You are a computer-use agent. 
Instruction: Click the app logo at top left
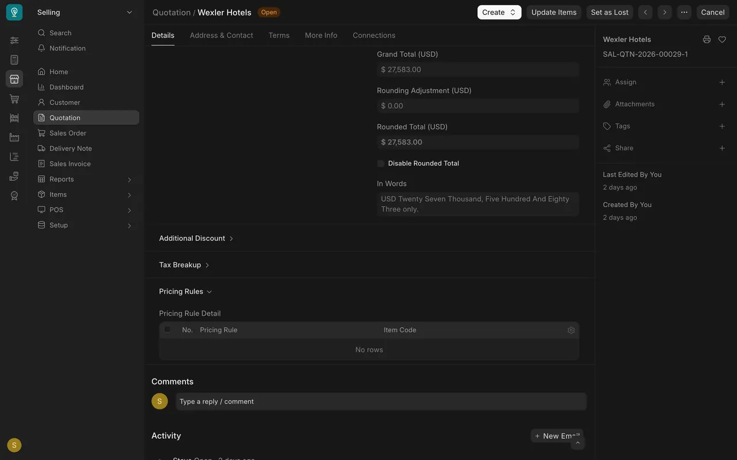[x=14, y=12]
